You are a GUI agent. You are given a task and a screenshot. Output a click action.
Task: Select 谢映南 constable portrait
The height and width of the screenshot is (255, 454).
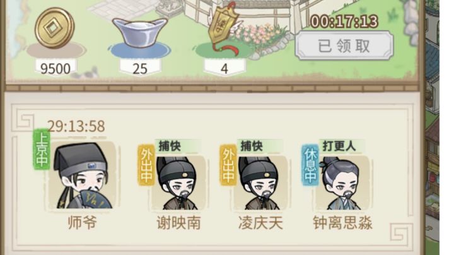click(178, 183)
